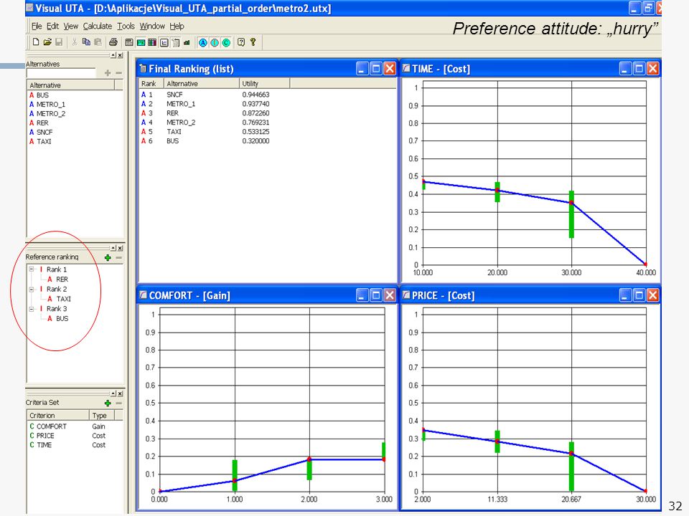Close the Criteria Set panel with x
This screenshot has width=689, height=516.
120,393
